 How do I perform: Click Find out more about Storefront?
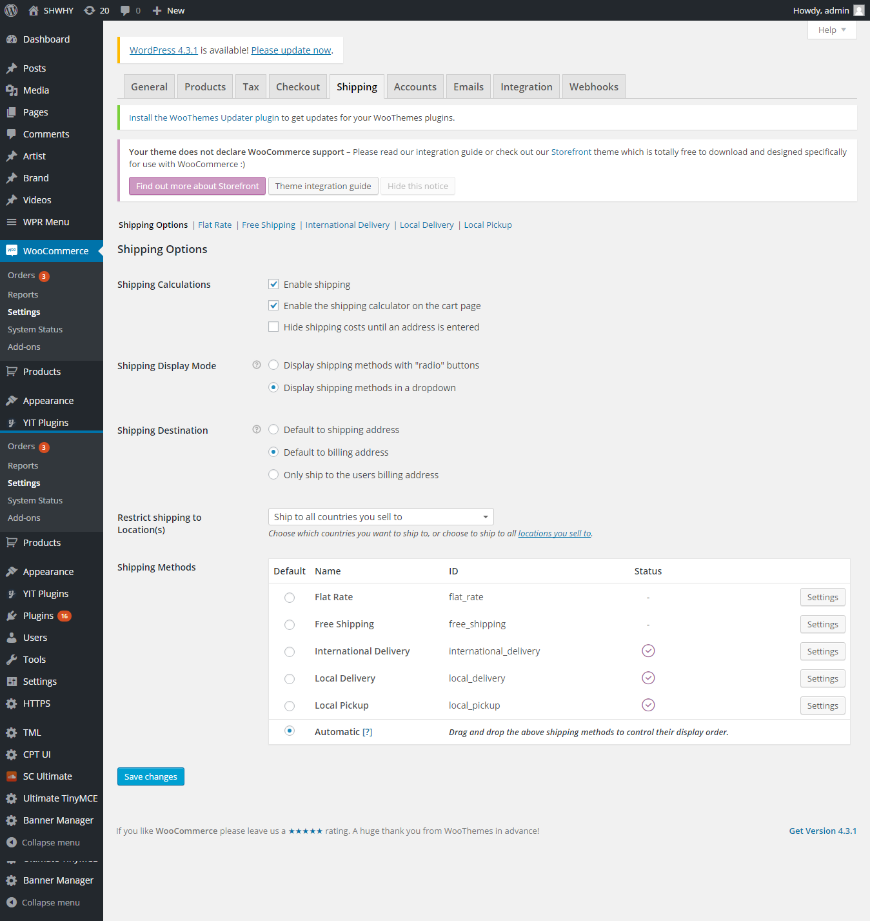click(x=197, y=186)
